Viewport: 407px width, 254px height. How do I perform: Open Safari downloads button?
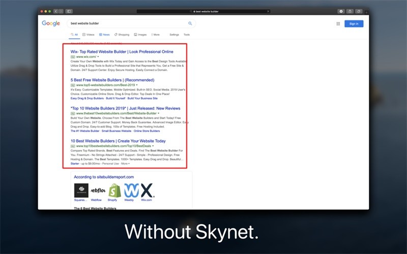coord(341,11)
